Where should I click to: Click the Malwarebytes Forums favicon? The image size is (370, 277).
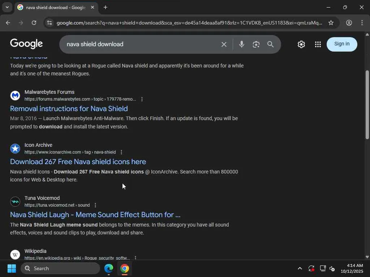(15, 95)
